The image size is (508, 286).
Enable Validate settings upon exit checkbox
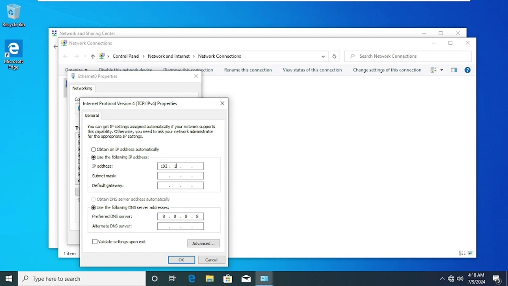click(x=119, y=242)
